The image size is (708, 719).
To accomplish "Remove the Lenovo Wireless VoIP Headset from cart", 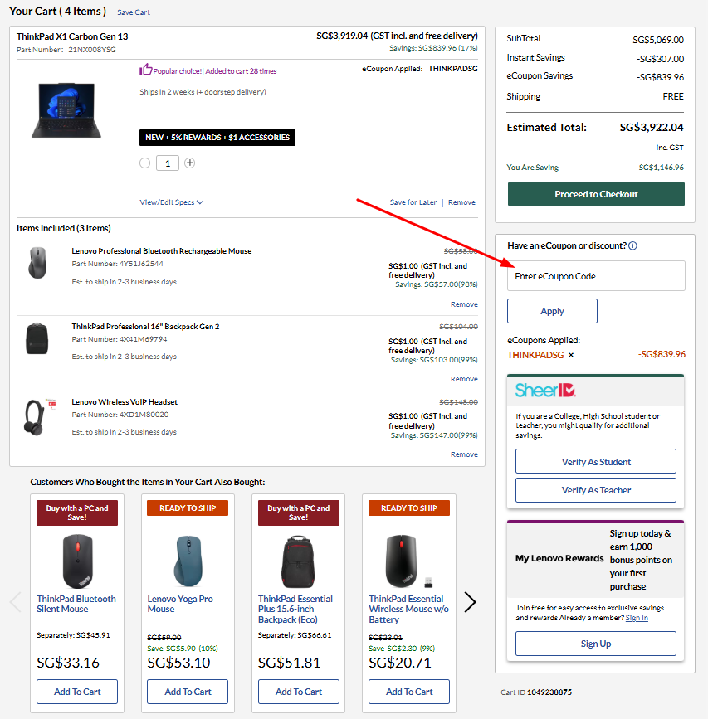I will 463,454.
